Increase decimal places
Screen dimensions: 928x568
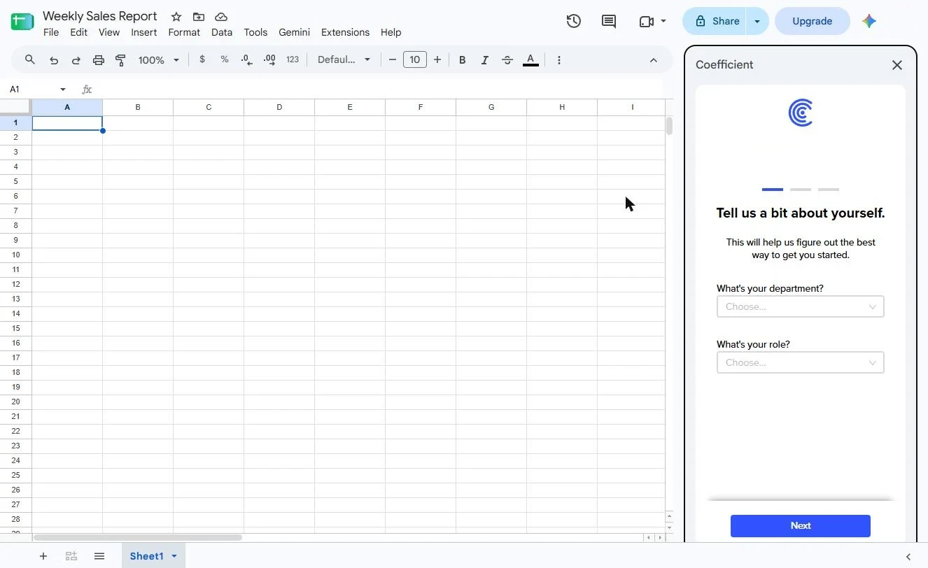click(269, 60)
